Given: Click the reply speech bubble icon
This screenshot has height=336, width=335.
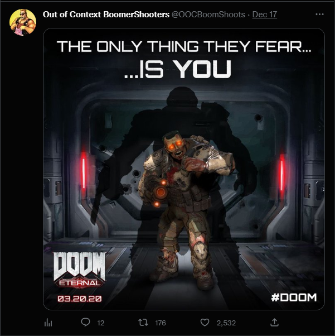Looking at the screenshot, I should click(x=86, y=322).
